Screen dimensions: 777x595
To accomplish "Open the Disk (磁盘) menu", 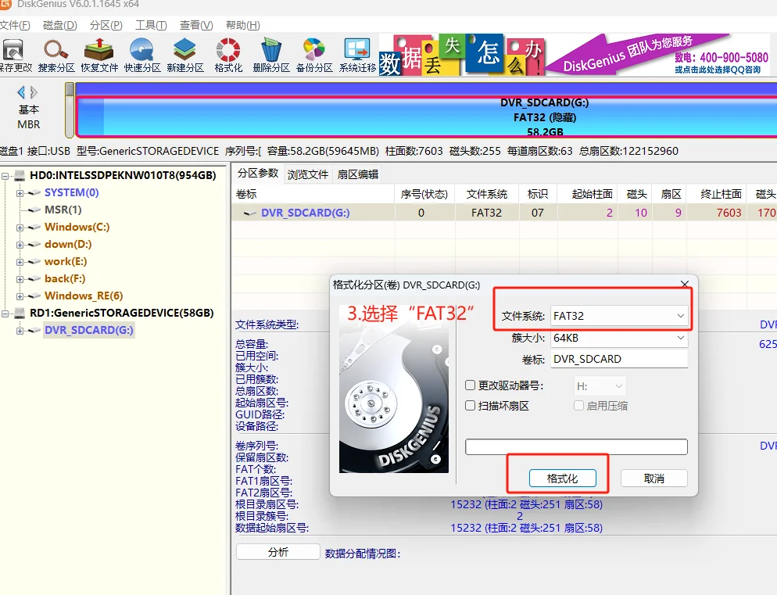I will point(60,25).
